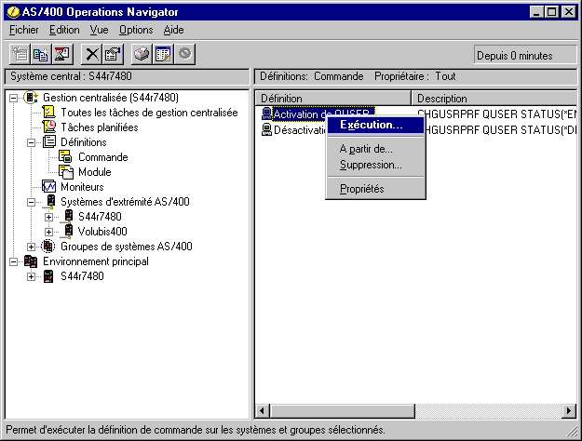The width and height of the screenshot is (582, 441).
Task: Click the Définitions: Commande Propriétaire bar
Action: pos(415,76)
